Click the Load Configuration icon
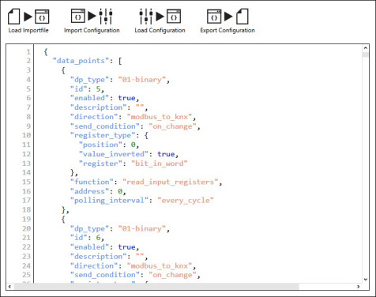Image resolution: width=376 pixels, height=297 pixels. [x=160, y=17]
